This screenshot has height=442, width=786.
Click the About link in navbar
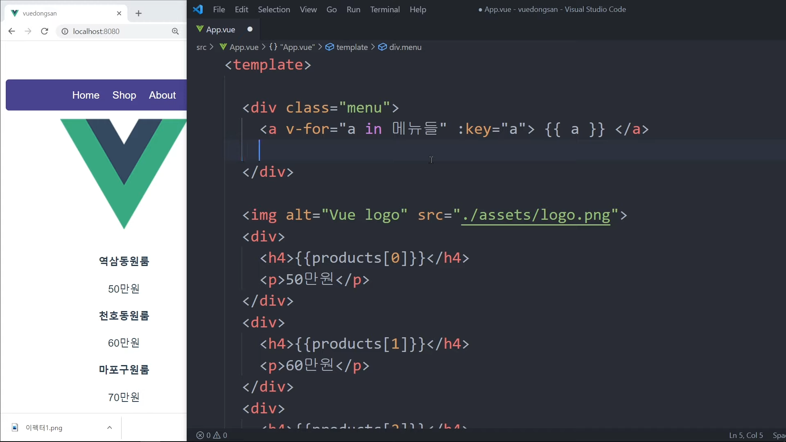click(162, 95)
